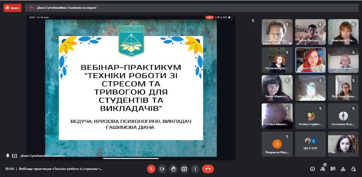The width and height of the screenshot is (362, 177).
Task: Select Ганна Волод participant video tile
Action: [310, 32]
